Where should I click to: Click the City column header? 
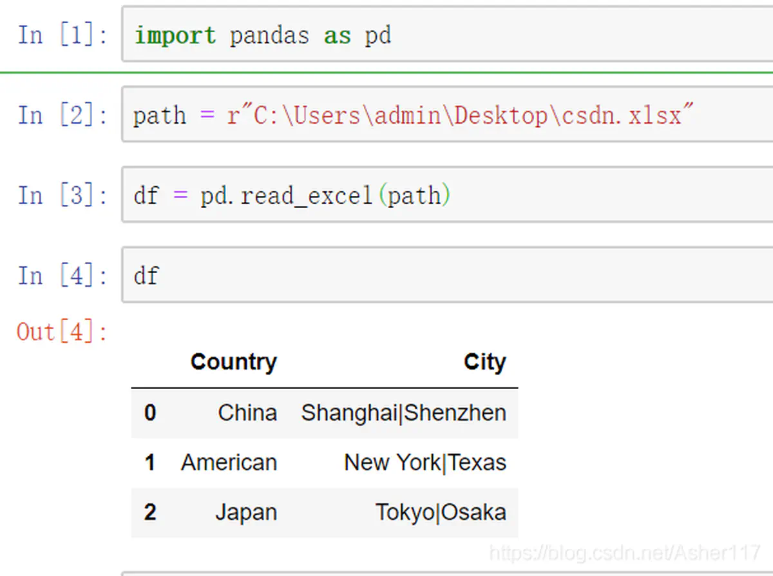tap(484, 362)
